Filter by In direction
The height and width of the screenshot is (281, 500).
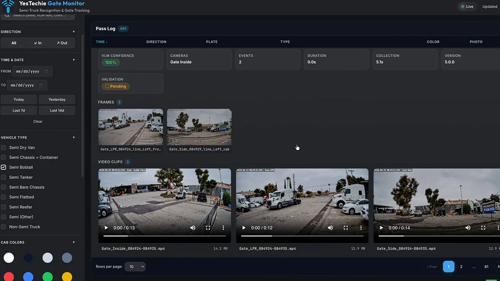coord(38,43)
